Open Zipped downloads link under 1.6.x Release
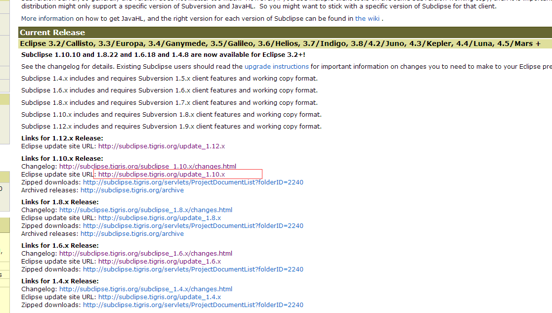Screen dimensions: 552x313 pos(193,269)
